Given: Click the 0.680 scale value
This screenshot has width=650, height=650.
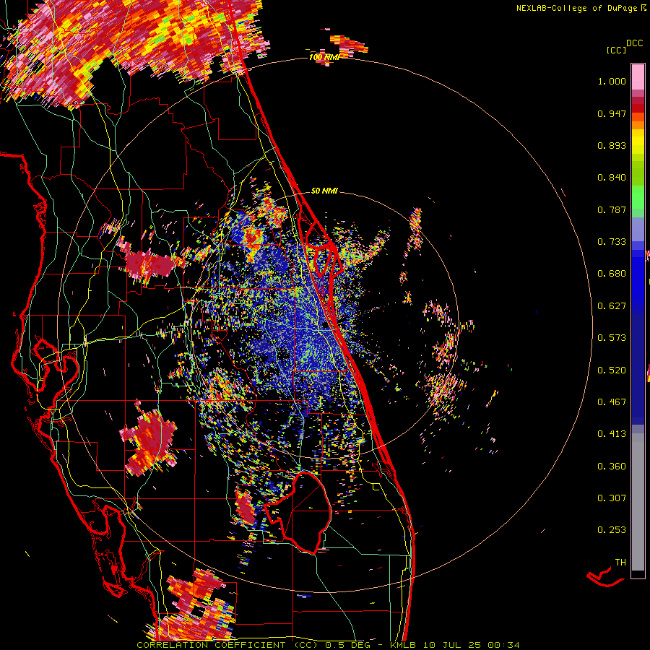Looking at the screenshot, I should coord(612,274).
